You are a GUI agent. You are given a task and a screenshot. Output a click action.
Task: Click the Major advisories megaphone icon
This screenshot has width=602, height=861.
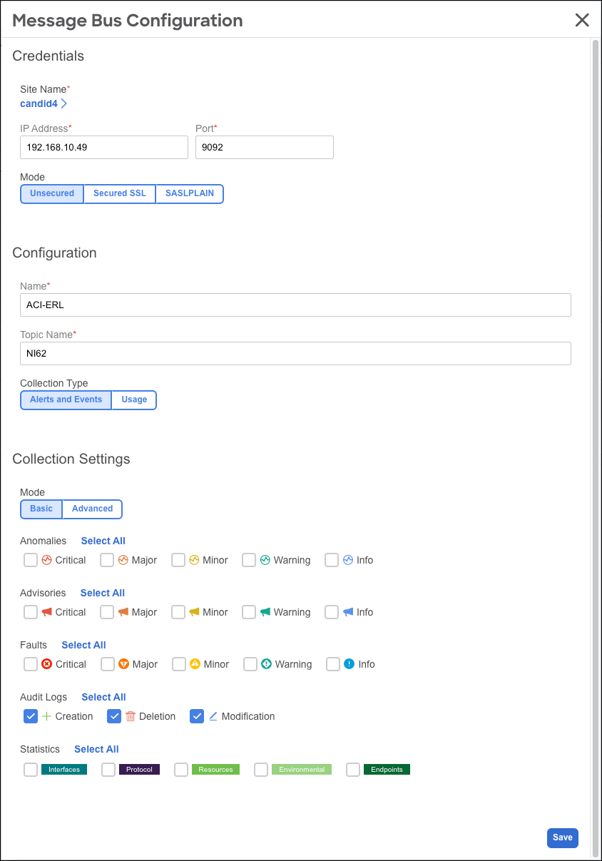pyautogui.click(x=123, y=612)
